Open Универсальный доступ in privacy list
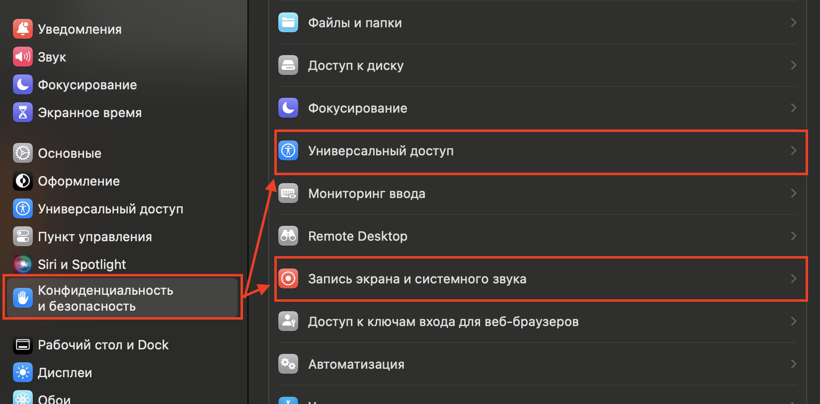This screenshot has width=820, height=404. 381,151
